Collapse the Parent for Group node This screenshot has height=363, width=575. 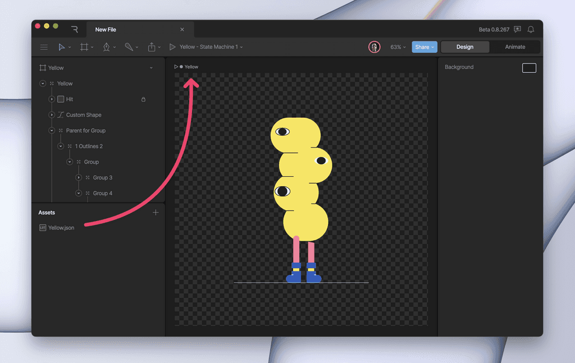[x=51, y=130]
